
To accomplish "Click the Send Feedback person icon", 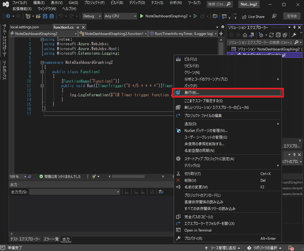I will (x=274, y=16).
